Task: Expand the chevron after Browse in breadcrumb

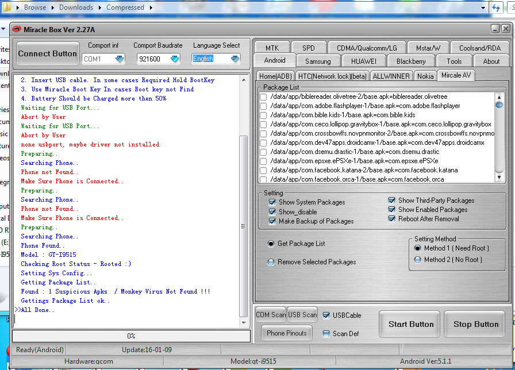Action: coord(52,7)
